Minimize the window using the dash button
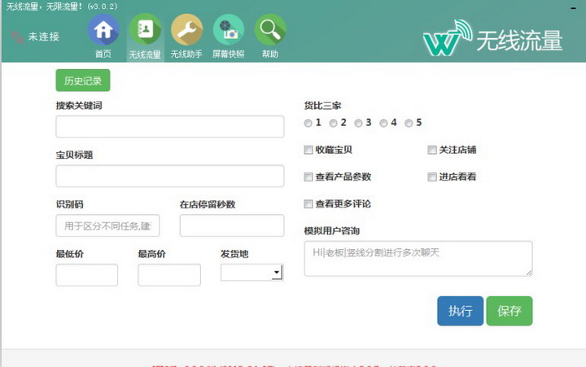 point(573,8)
